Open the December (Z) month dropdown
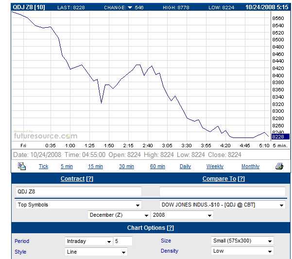Screen dimensions: 292x259 pos(119,215)
